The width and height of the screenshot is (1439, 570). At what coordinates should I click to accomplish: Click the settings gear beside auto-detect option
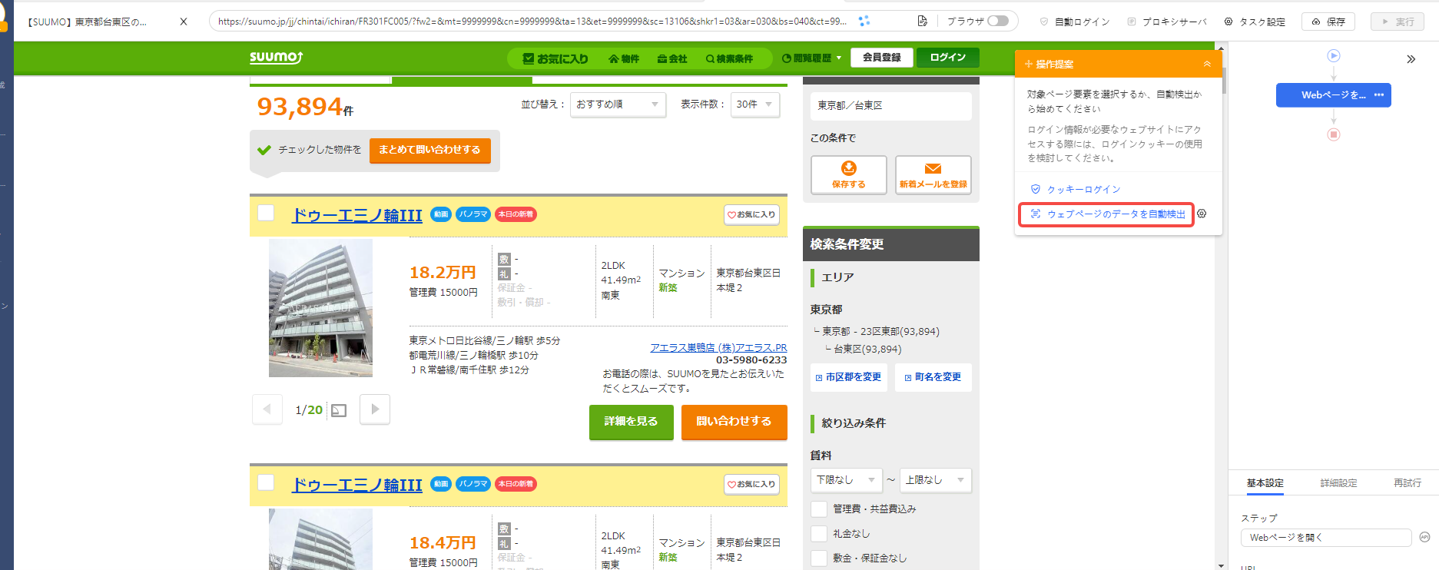click(x=1202, y=214)
